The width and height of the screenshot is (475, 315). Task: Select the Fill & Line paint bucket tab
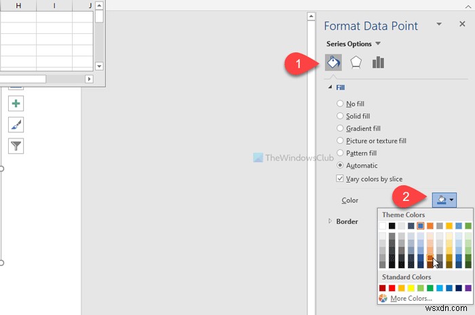(333, 62)
